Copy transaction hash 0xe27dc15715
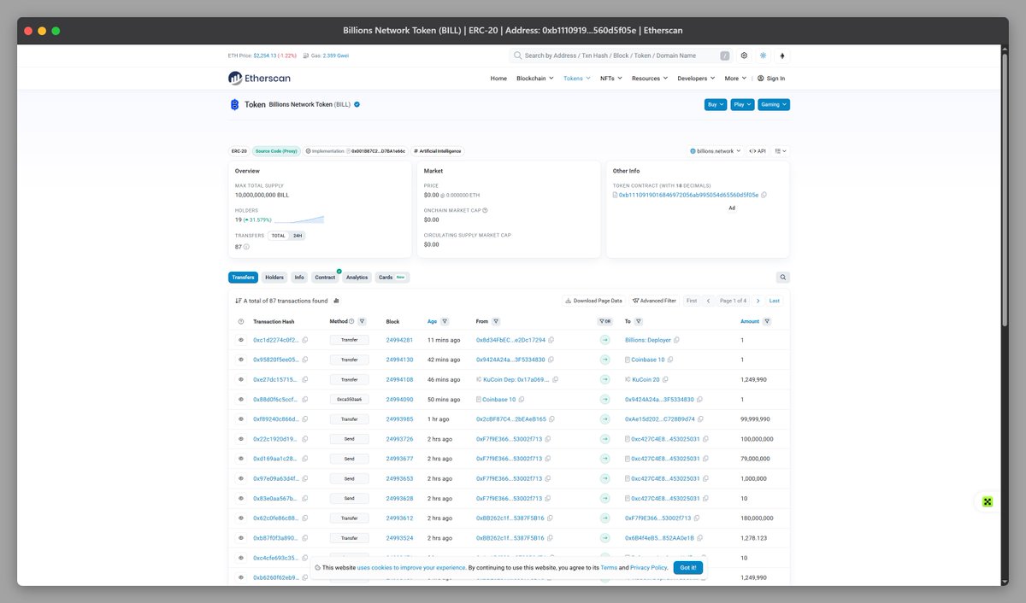The width and height of the screenshot is (1026, 603). [x=304, y=379]
